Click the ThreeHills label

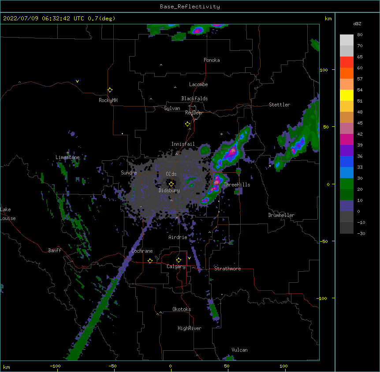pos(237,185)
